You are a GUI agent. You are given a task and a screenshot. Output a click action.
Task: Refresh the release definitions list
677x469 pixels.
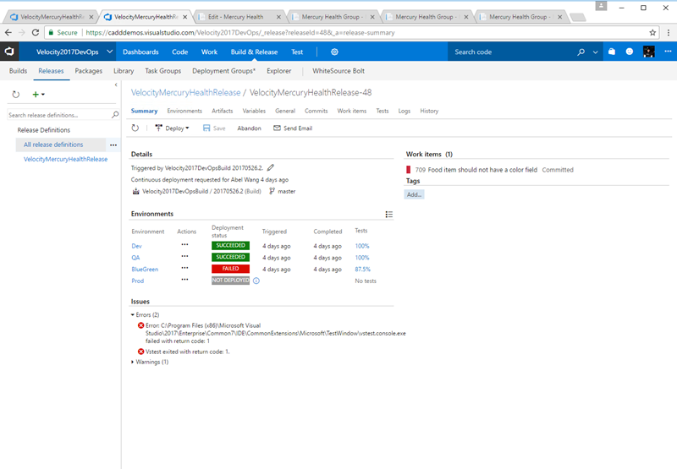16,95
